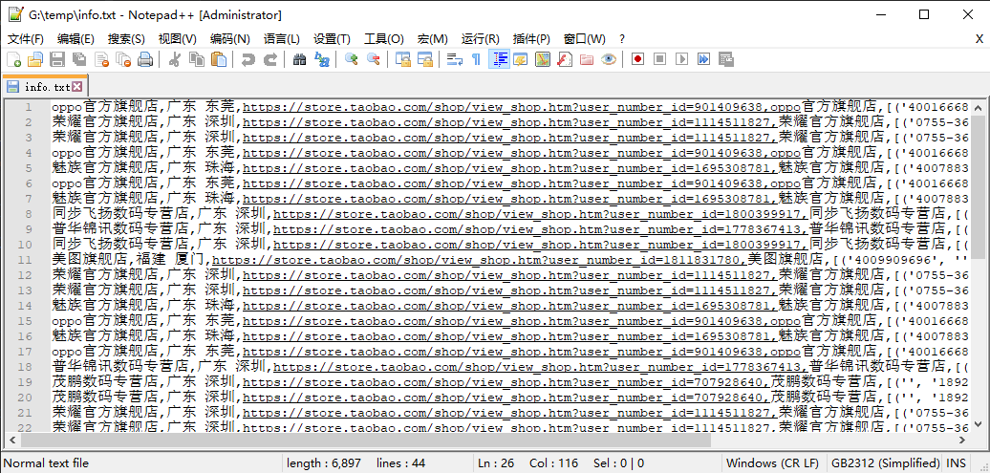990x473 pixels.
Task: Click vertical scrollbar thumb
Action: [x=976, y=187]
